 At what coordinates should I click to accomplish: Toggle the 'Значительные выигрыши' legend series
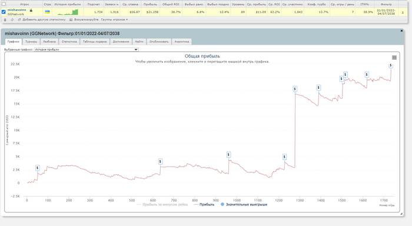click(x=244, y=204)
